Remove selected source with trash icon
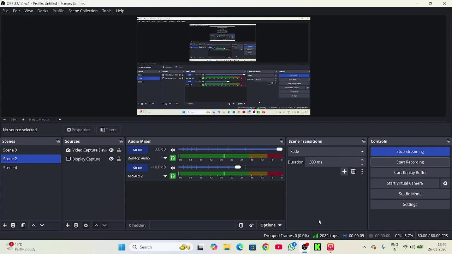Screen dimensions: 452x254 76,225
